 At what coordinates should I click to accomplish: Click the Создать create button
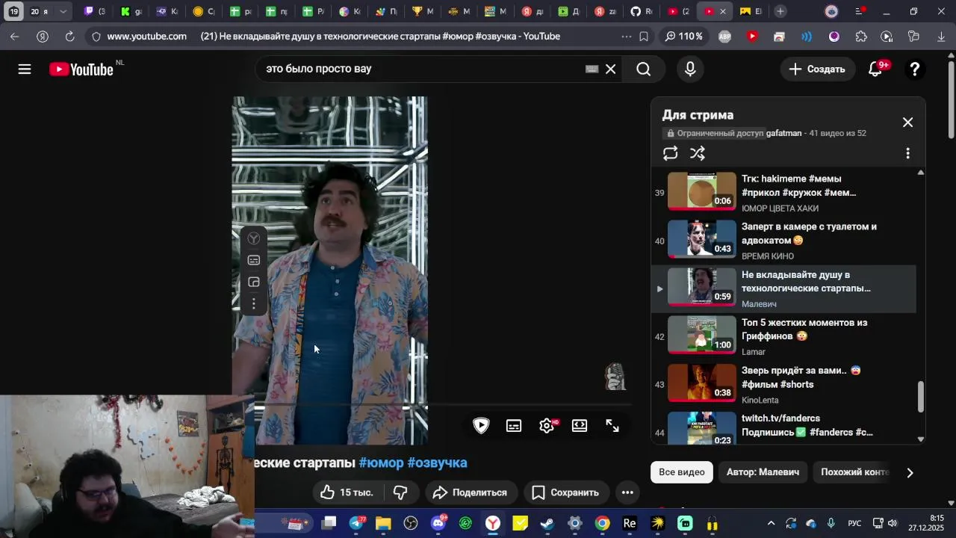coord(817,69)
